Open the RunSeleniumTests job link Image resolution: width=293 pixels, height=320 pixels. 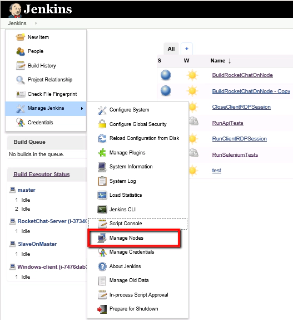click(x=235, y=155)
